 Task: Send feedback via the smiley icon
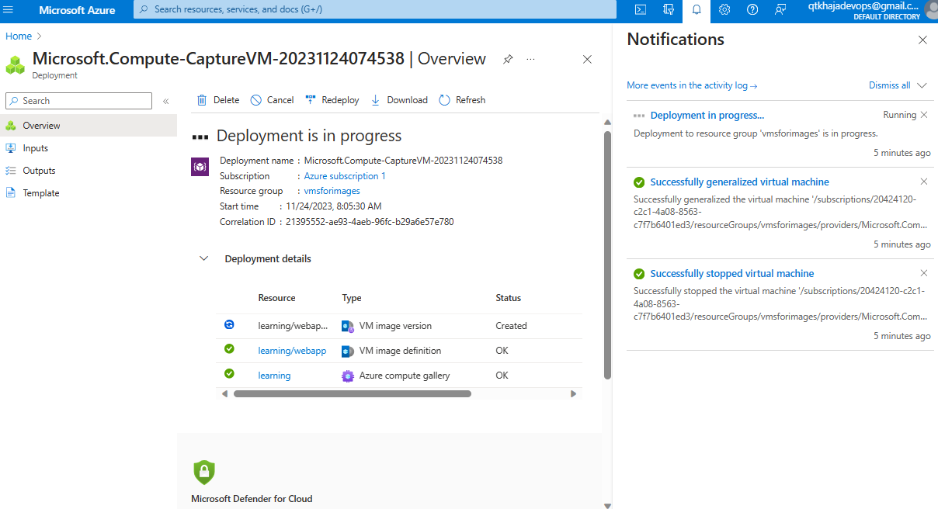[780, 10]
